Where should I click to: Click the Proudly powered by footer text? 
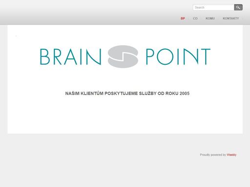[213, 155]
